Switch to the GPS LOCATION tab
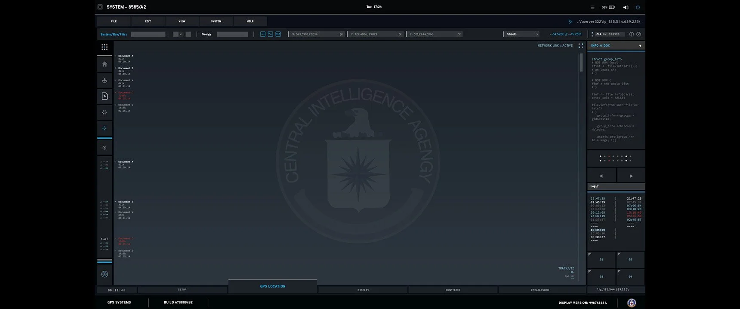740x309 pixels. tap(273, 286)
